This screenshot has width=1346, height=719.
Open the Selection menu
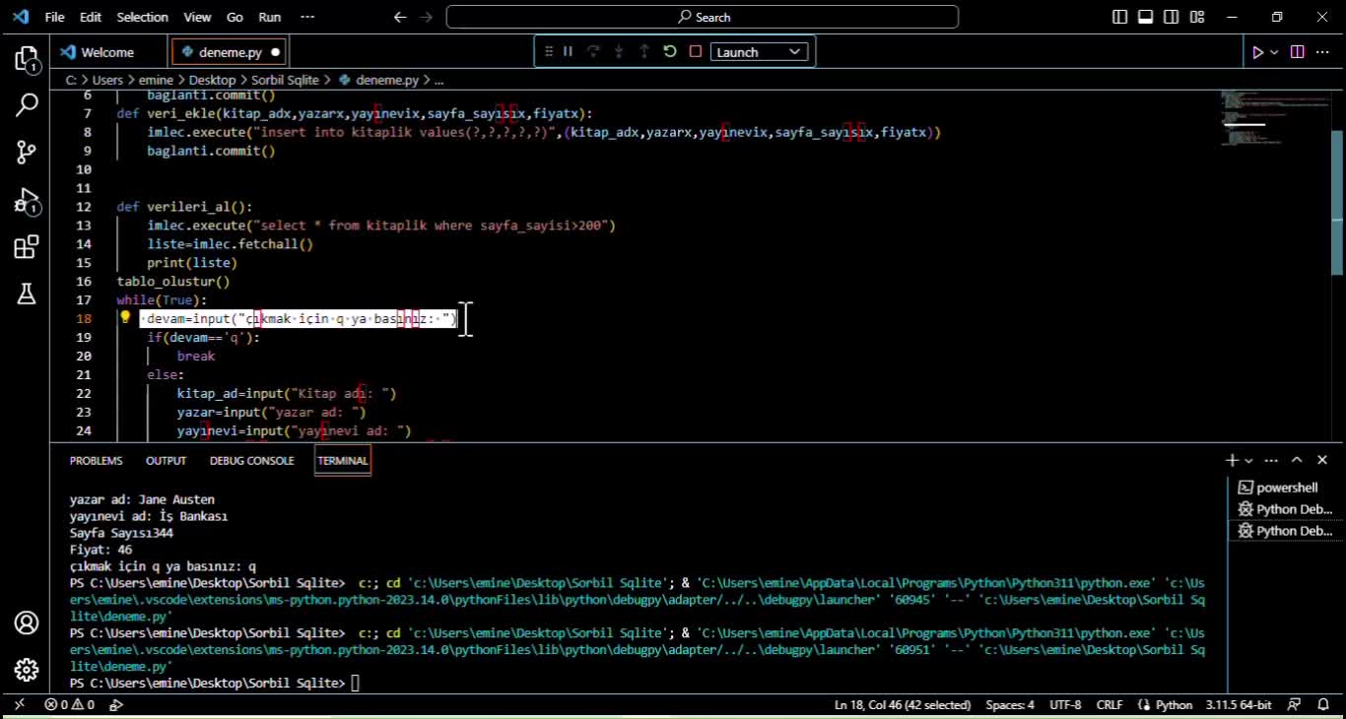click(x=142, y=17)
